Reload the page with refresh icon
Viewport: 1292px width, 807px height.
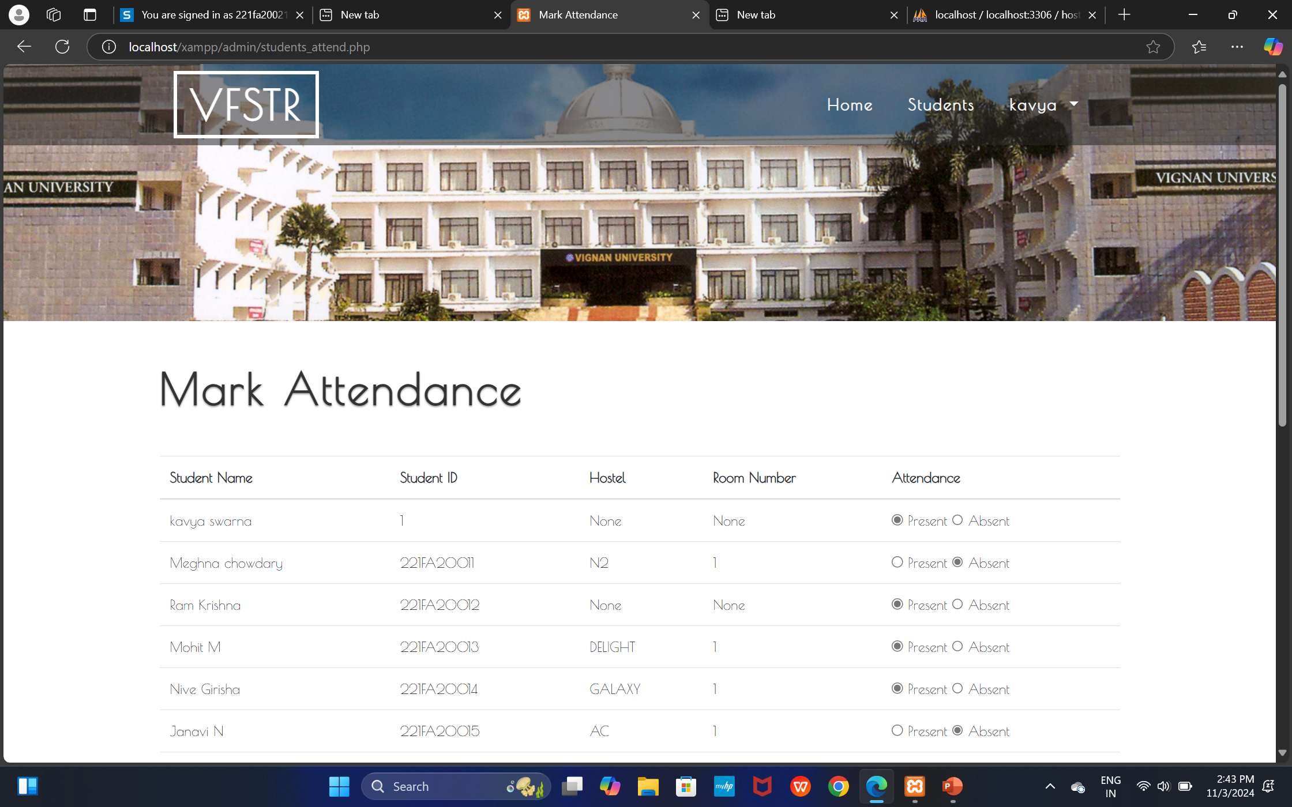[x=62, y=47]
